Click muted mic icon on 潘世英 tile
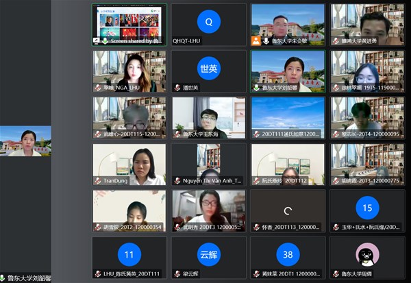The image size is (411, 283). 177,88
